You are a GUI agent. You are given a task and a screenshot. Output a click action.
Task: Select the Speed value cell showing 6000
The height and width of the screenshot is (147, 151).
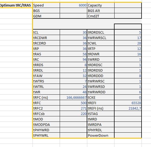(x=73, y=5)
